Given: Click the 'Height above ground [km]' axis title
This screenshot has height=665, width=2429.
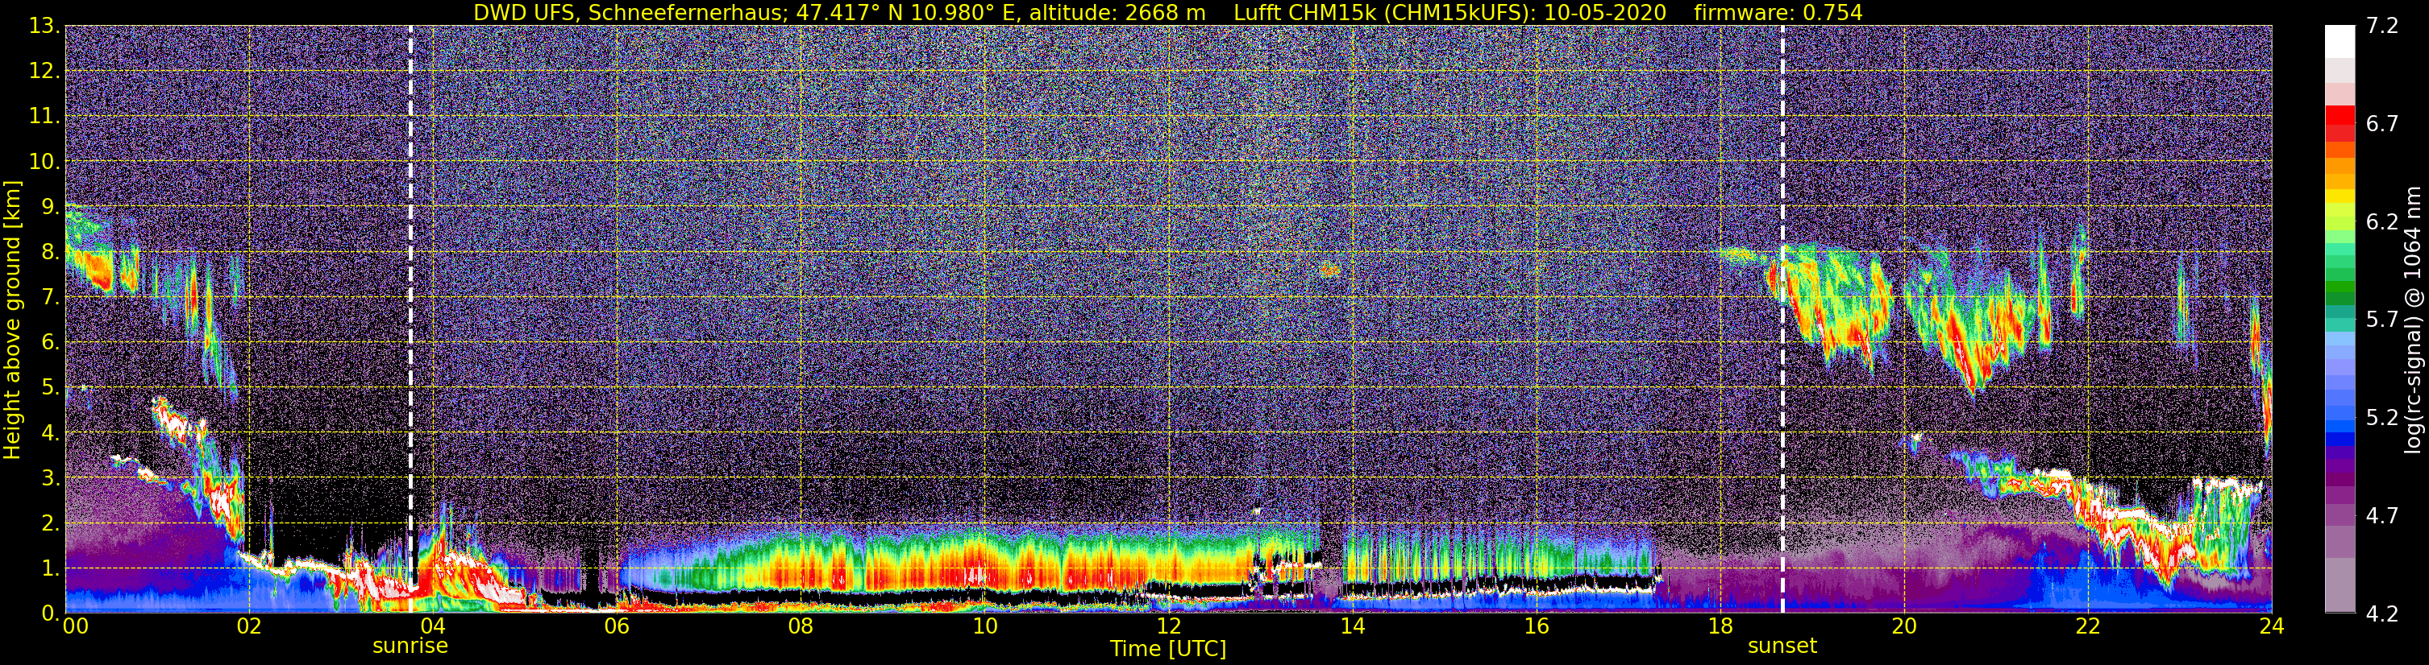Looking at the screenshot, I should click(12, 320).
